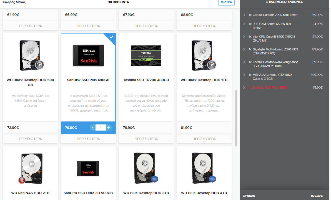
Task: Click title WD Black Desktop HDD 500 GB
Action: 30,82
